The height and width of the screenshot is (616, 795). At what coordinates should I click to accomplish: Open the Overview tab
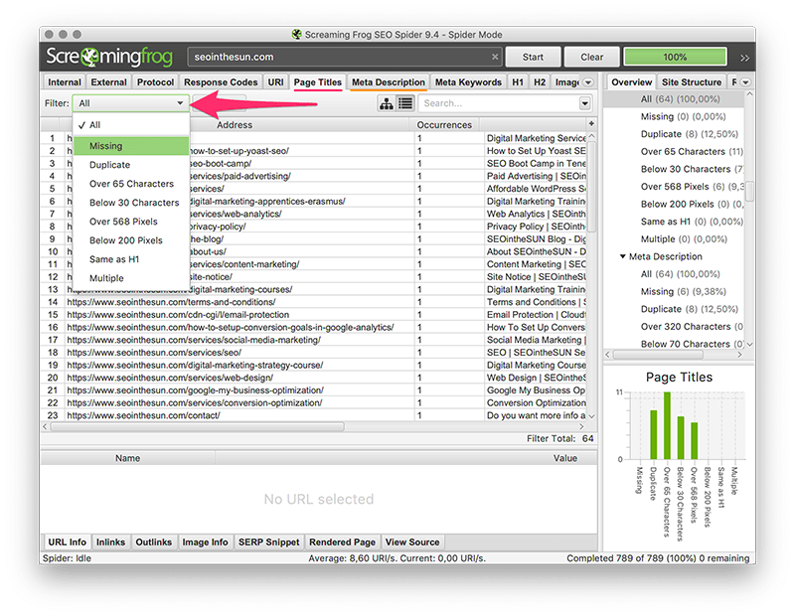(631, 82)
